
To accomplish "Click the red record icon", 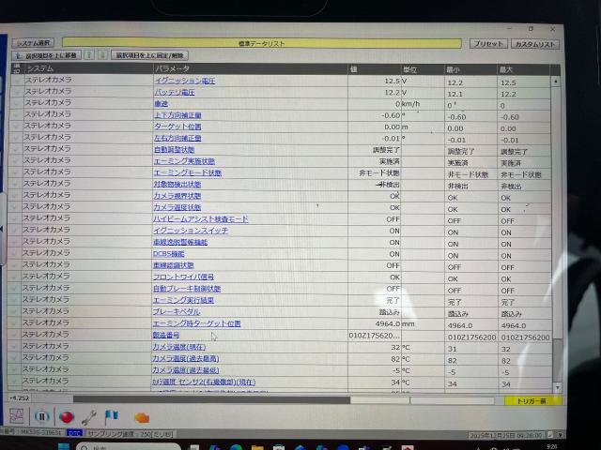I will click(x=67, y=415).
